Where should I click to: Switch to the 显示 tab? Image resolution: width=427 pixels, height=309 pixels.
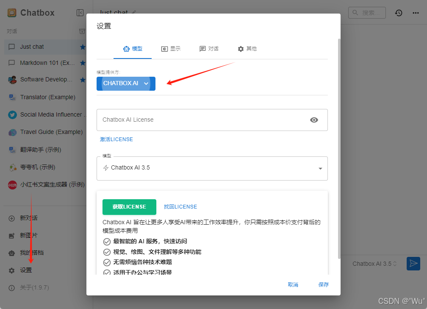click(171, 49)
